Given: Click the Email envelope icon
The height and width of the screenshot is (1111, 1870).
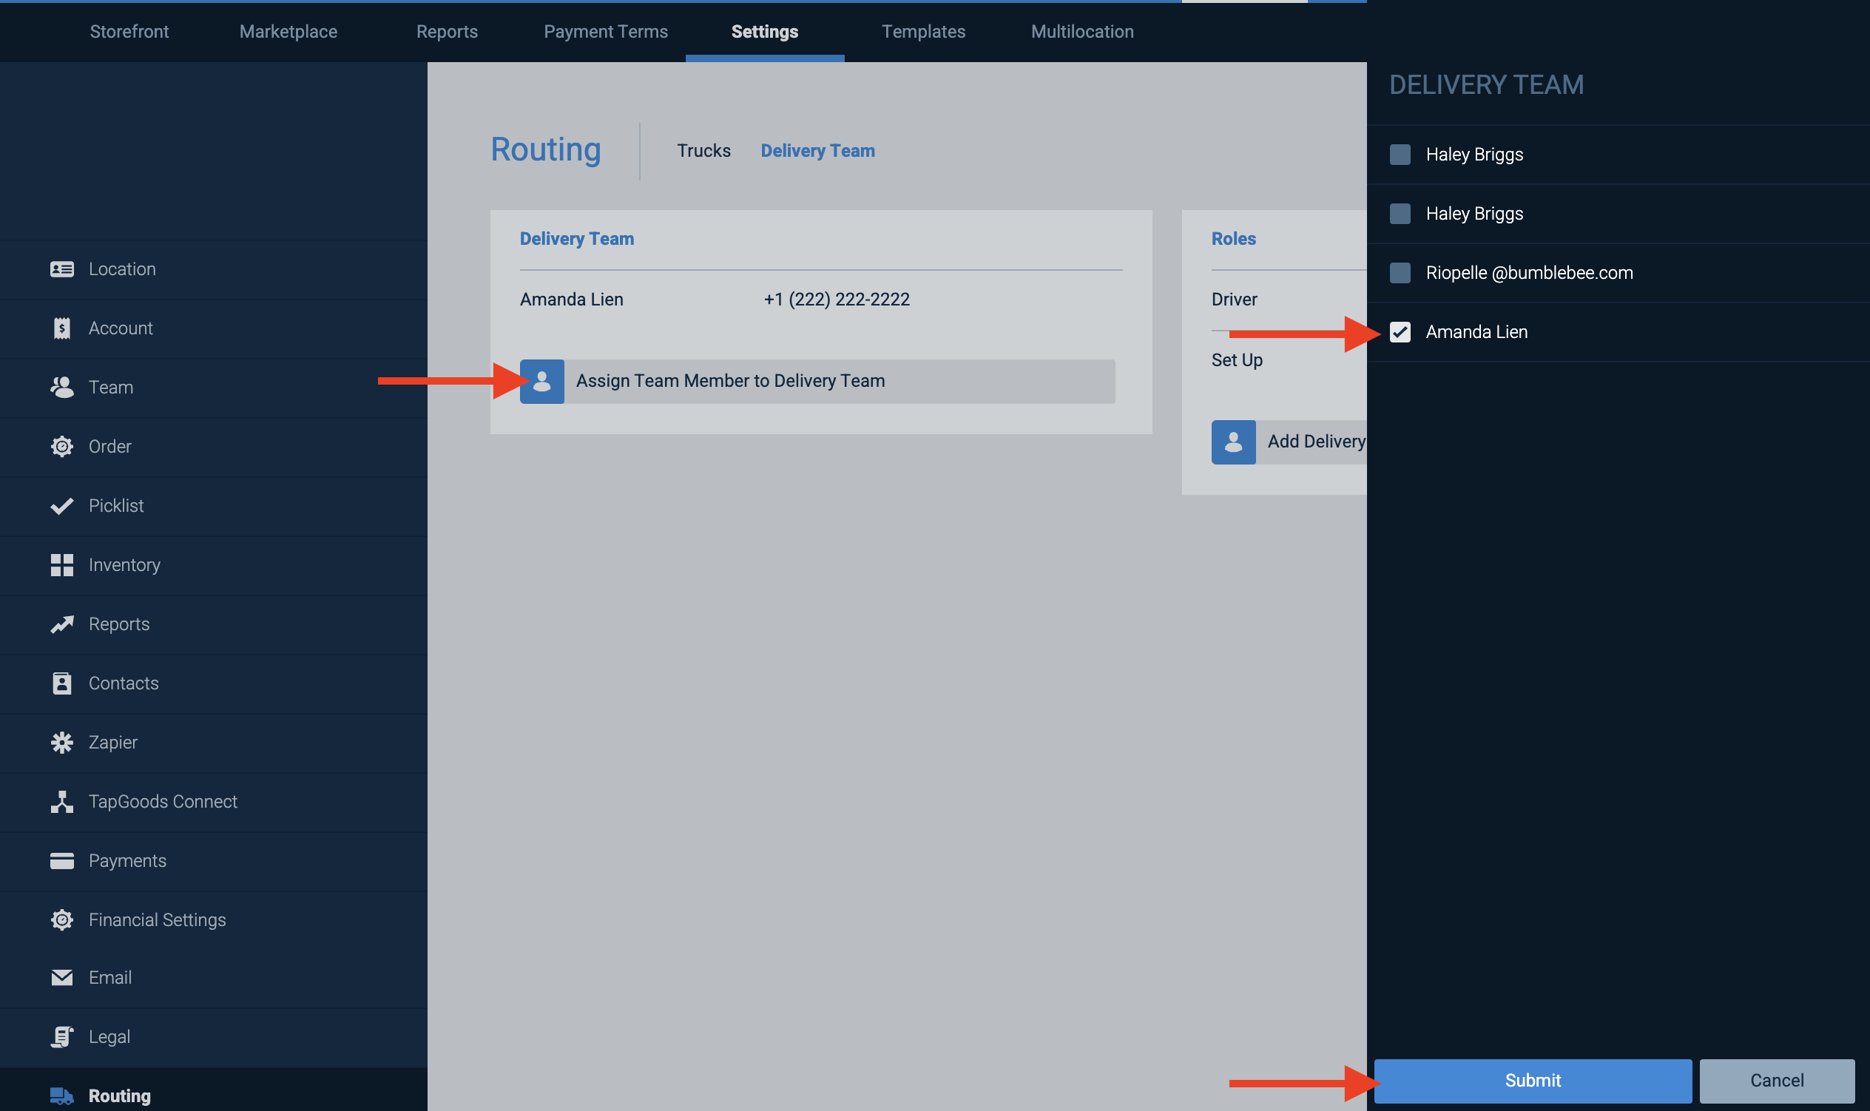Looking at the screenshot, I should click(61, 978).
